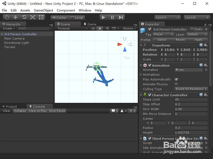Toggle 2D scene view mode
213x159 pixels.
[x=93, y=28]
